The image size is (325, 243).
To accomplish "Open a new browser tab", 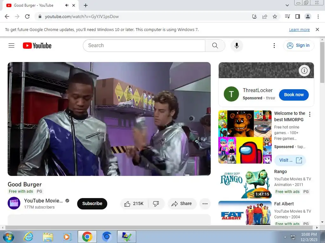I will (86, 5).
